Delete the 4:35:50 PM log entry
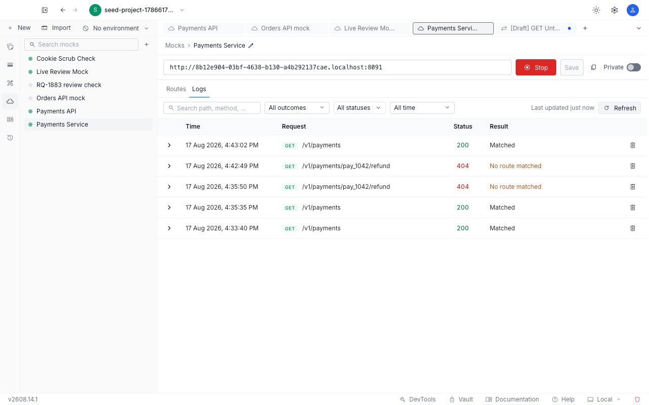The image size is (649, 405). point(632,187)
